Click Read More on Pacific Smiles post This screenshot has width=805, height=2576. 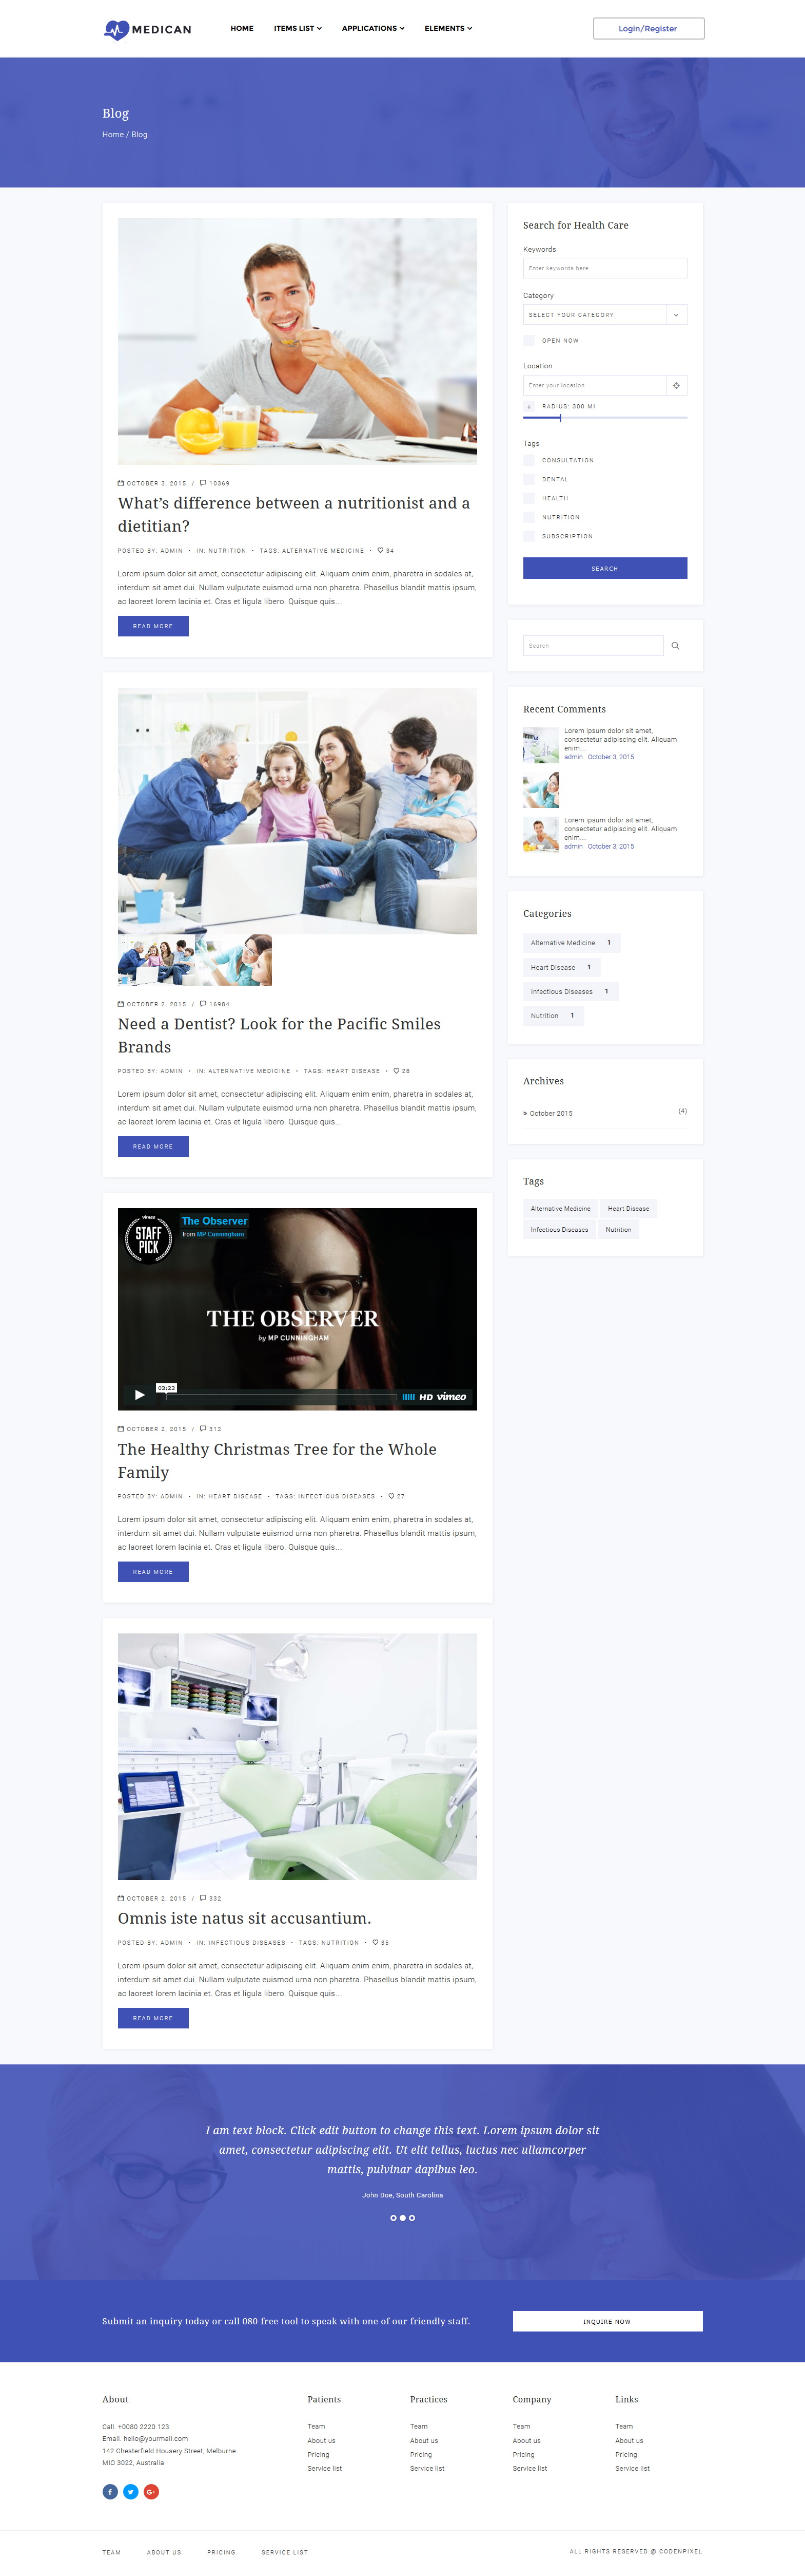[x=153, y=1146]
